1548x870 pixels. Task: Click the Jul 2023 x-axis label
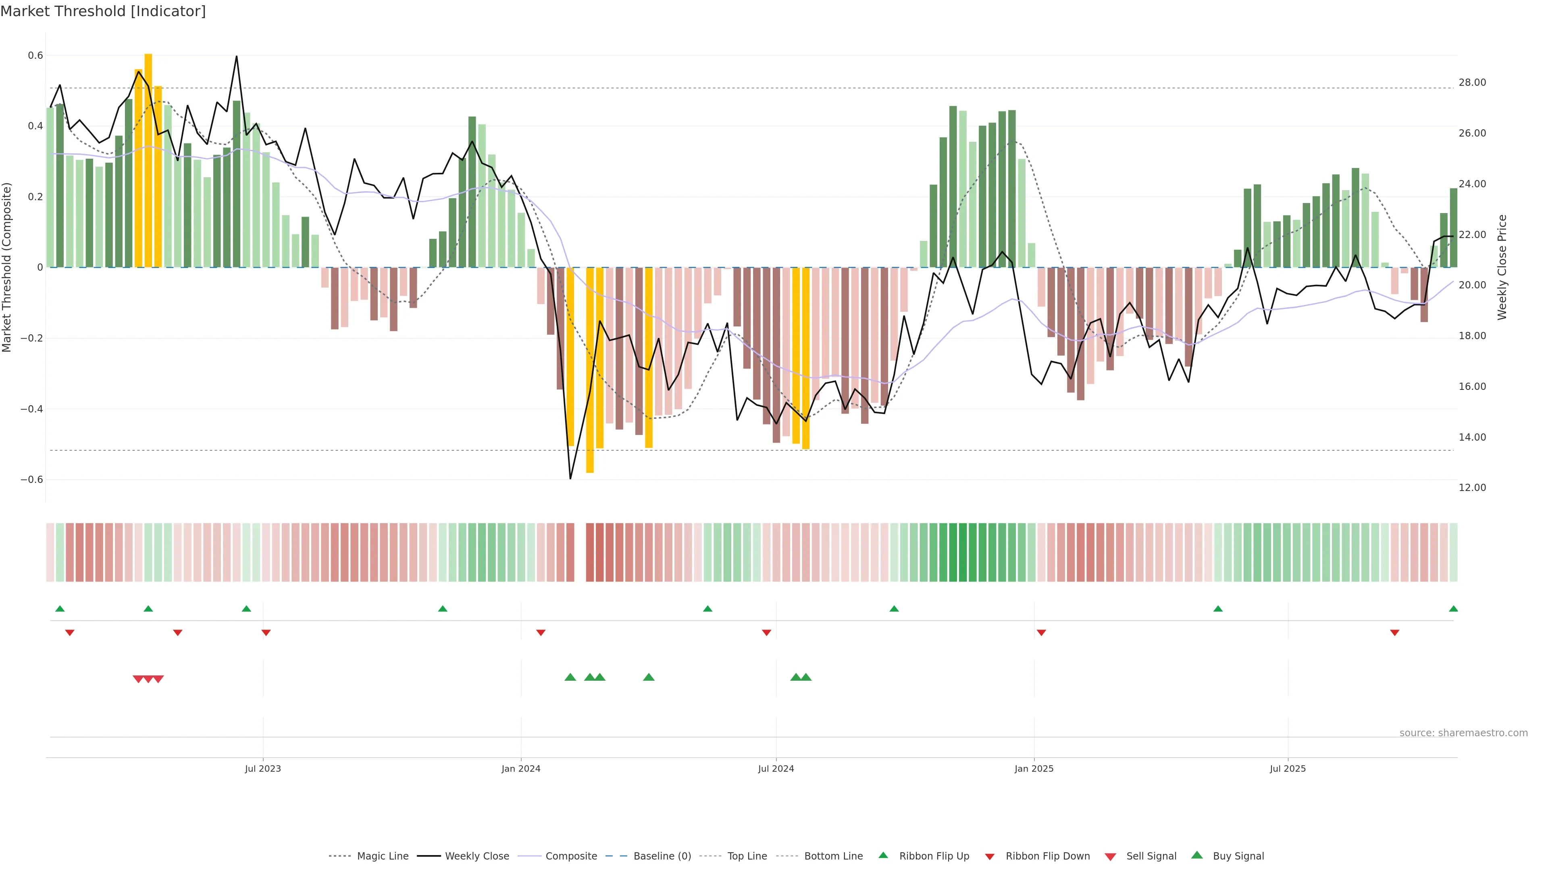pos(262,768)
